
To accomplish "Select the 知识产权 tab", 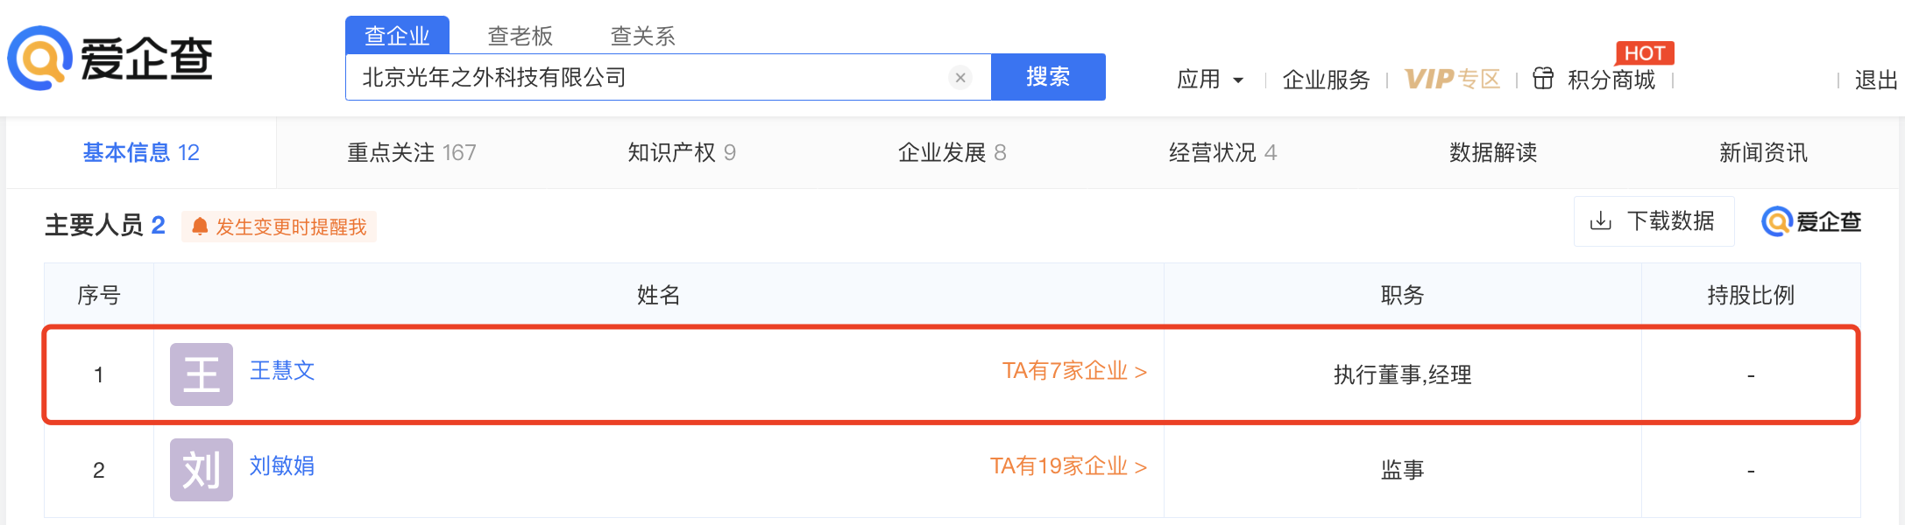I will 681,153.
